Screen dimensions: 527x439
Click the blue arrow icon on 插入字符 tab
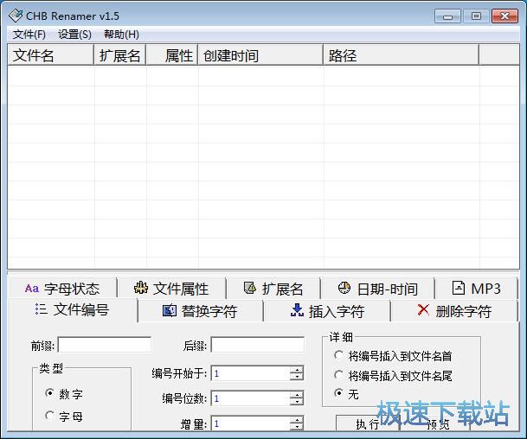point(297,310)
